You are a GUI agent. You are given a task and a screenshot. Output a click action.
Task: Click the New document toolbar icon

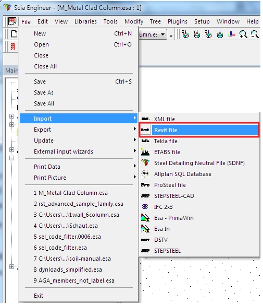click(14, 34)
